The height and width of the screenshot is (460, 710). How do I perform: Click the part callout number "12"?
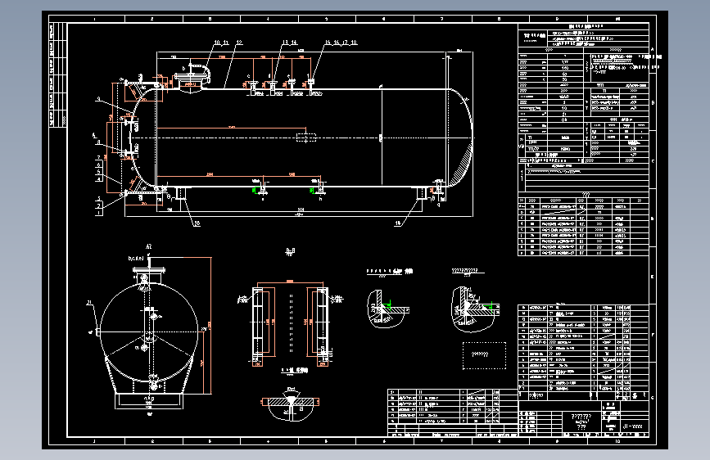239,43
